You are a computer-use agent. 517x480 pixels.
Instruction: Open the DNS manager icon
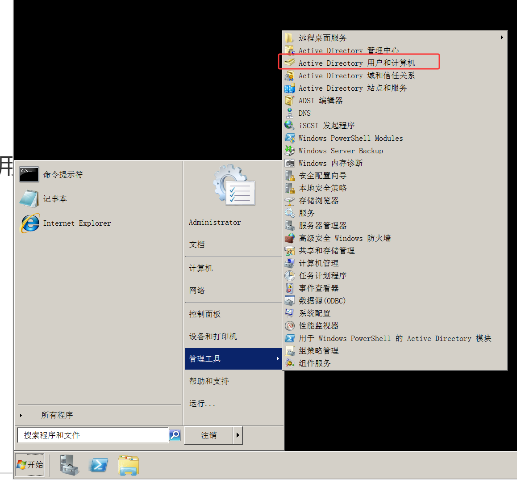290,113
